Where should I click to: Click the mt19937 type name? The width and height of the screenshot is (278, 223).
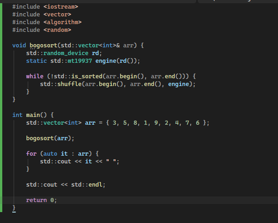tap(80, 61)
